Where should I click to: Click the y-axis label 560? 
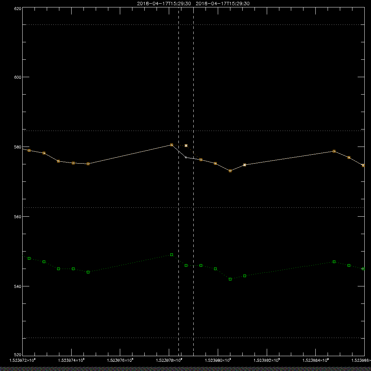click(18, 217)
